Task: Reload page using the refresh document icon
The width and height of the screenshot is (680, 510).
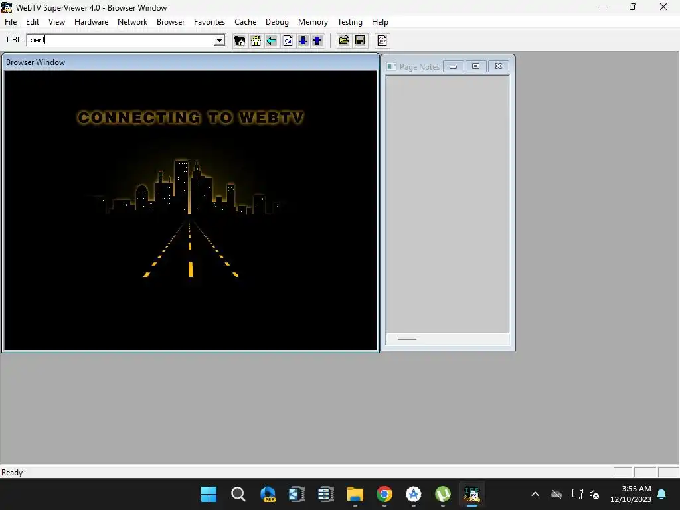Action: click(x=288, y=41)
